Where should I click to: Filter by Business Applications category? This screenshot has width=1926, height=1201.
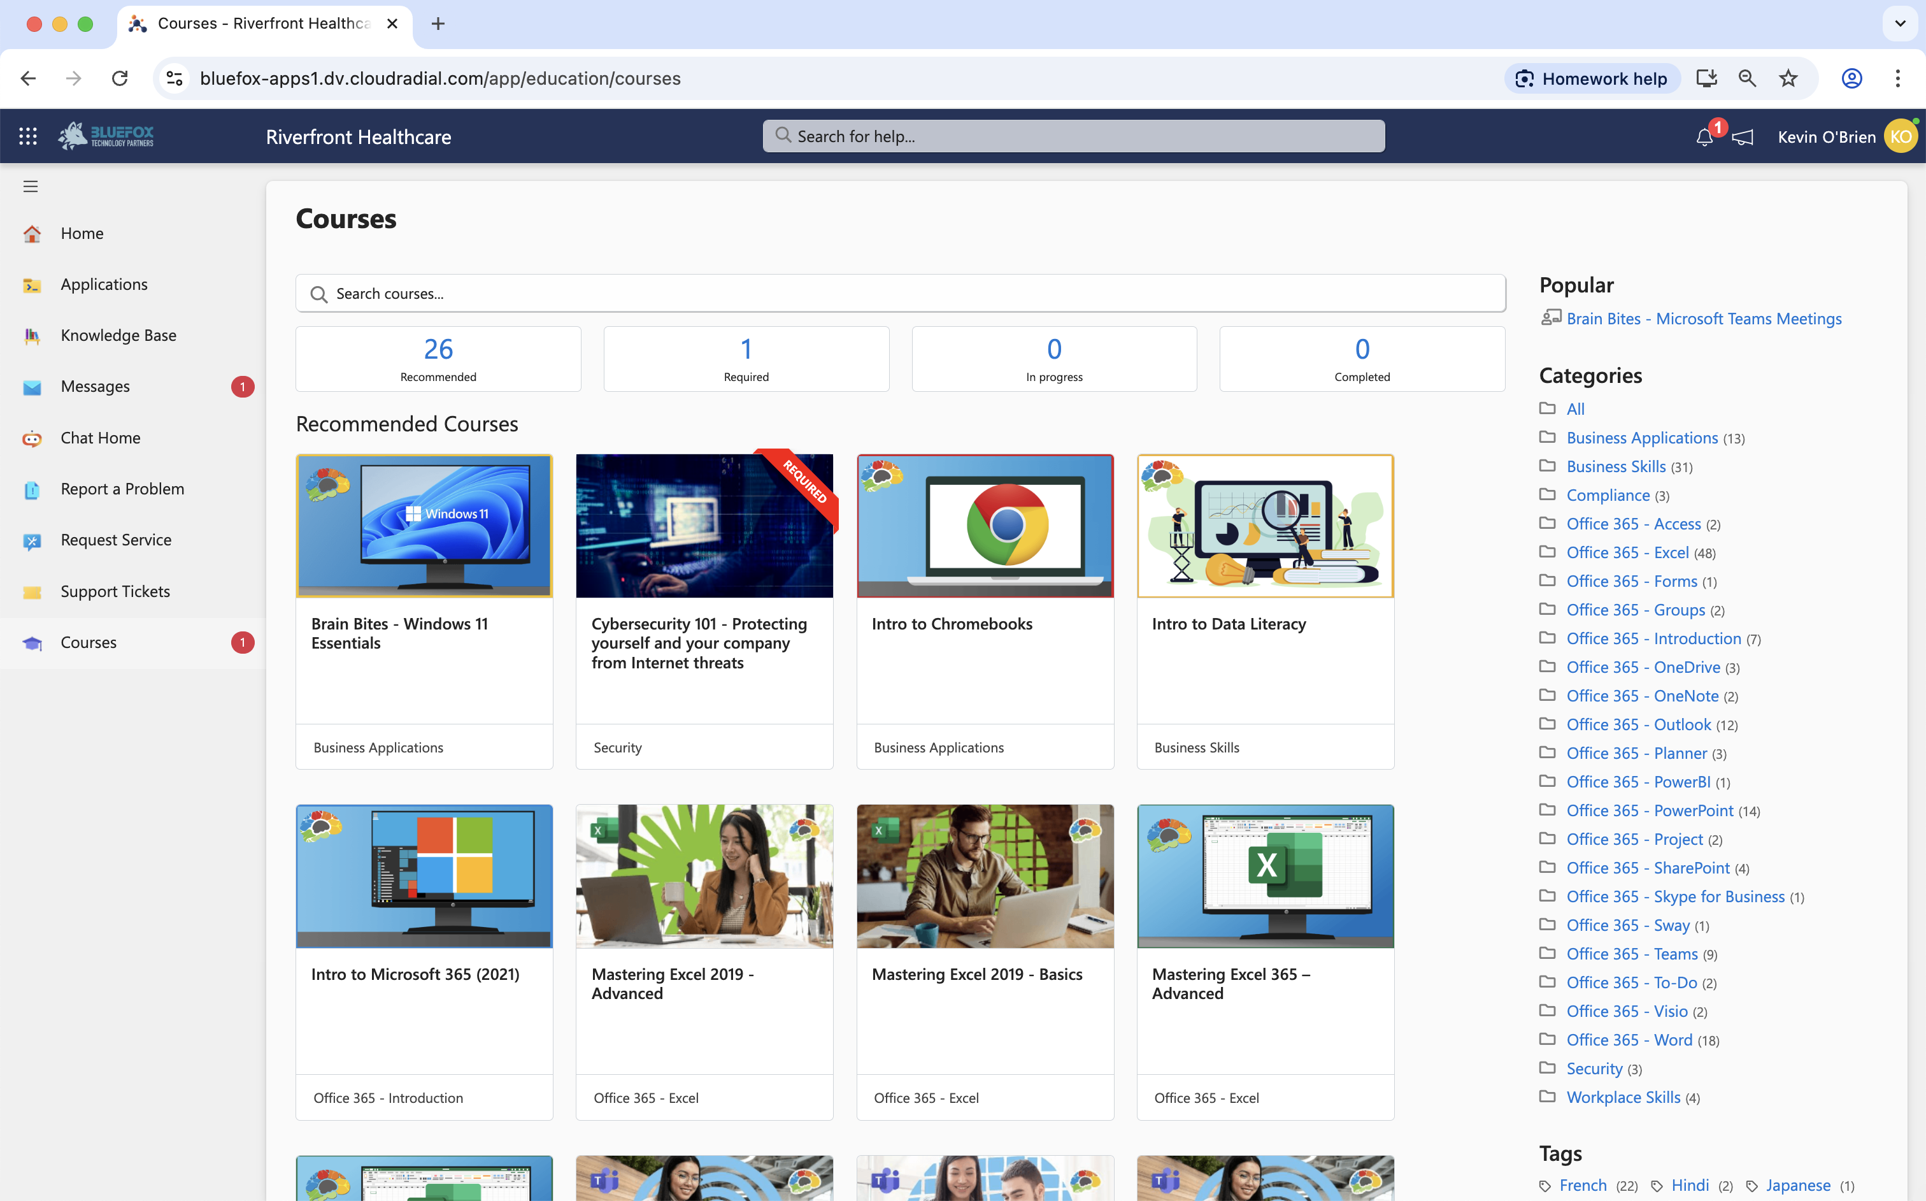click(x=1642, y=438)
